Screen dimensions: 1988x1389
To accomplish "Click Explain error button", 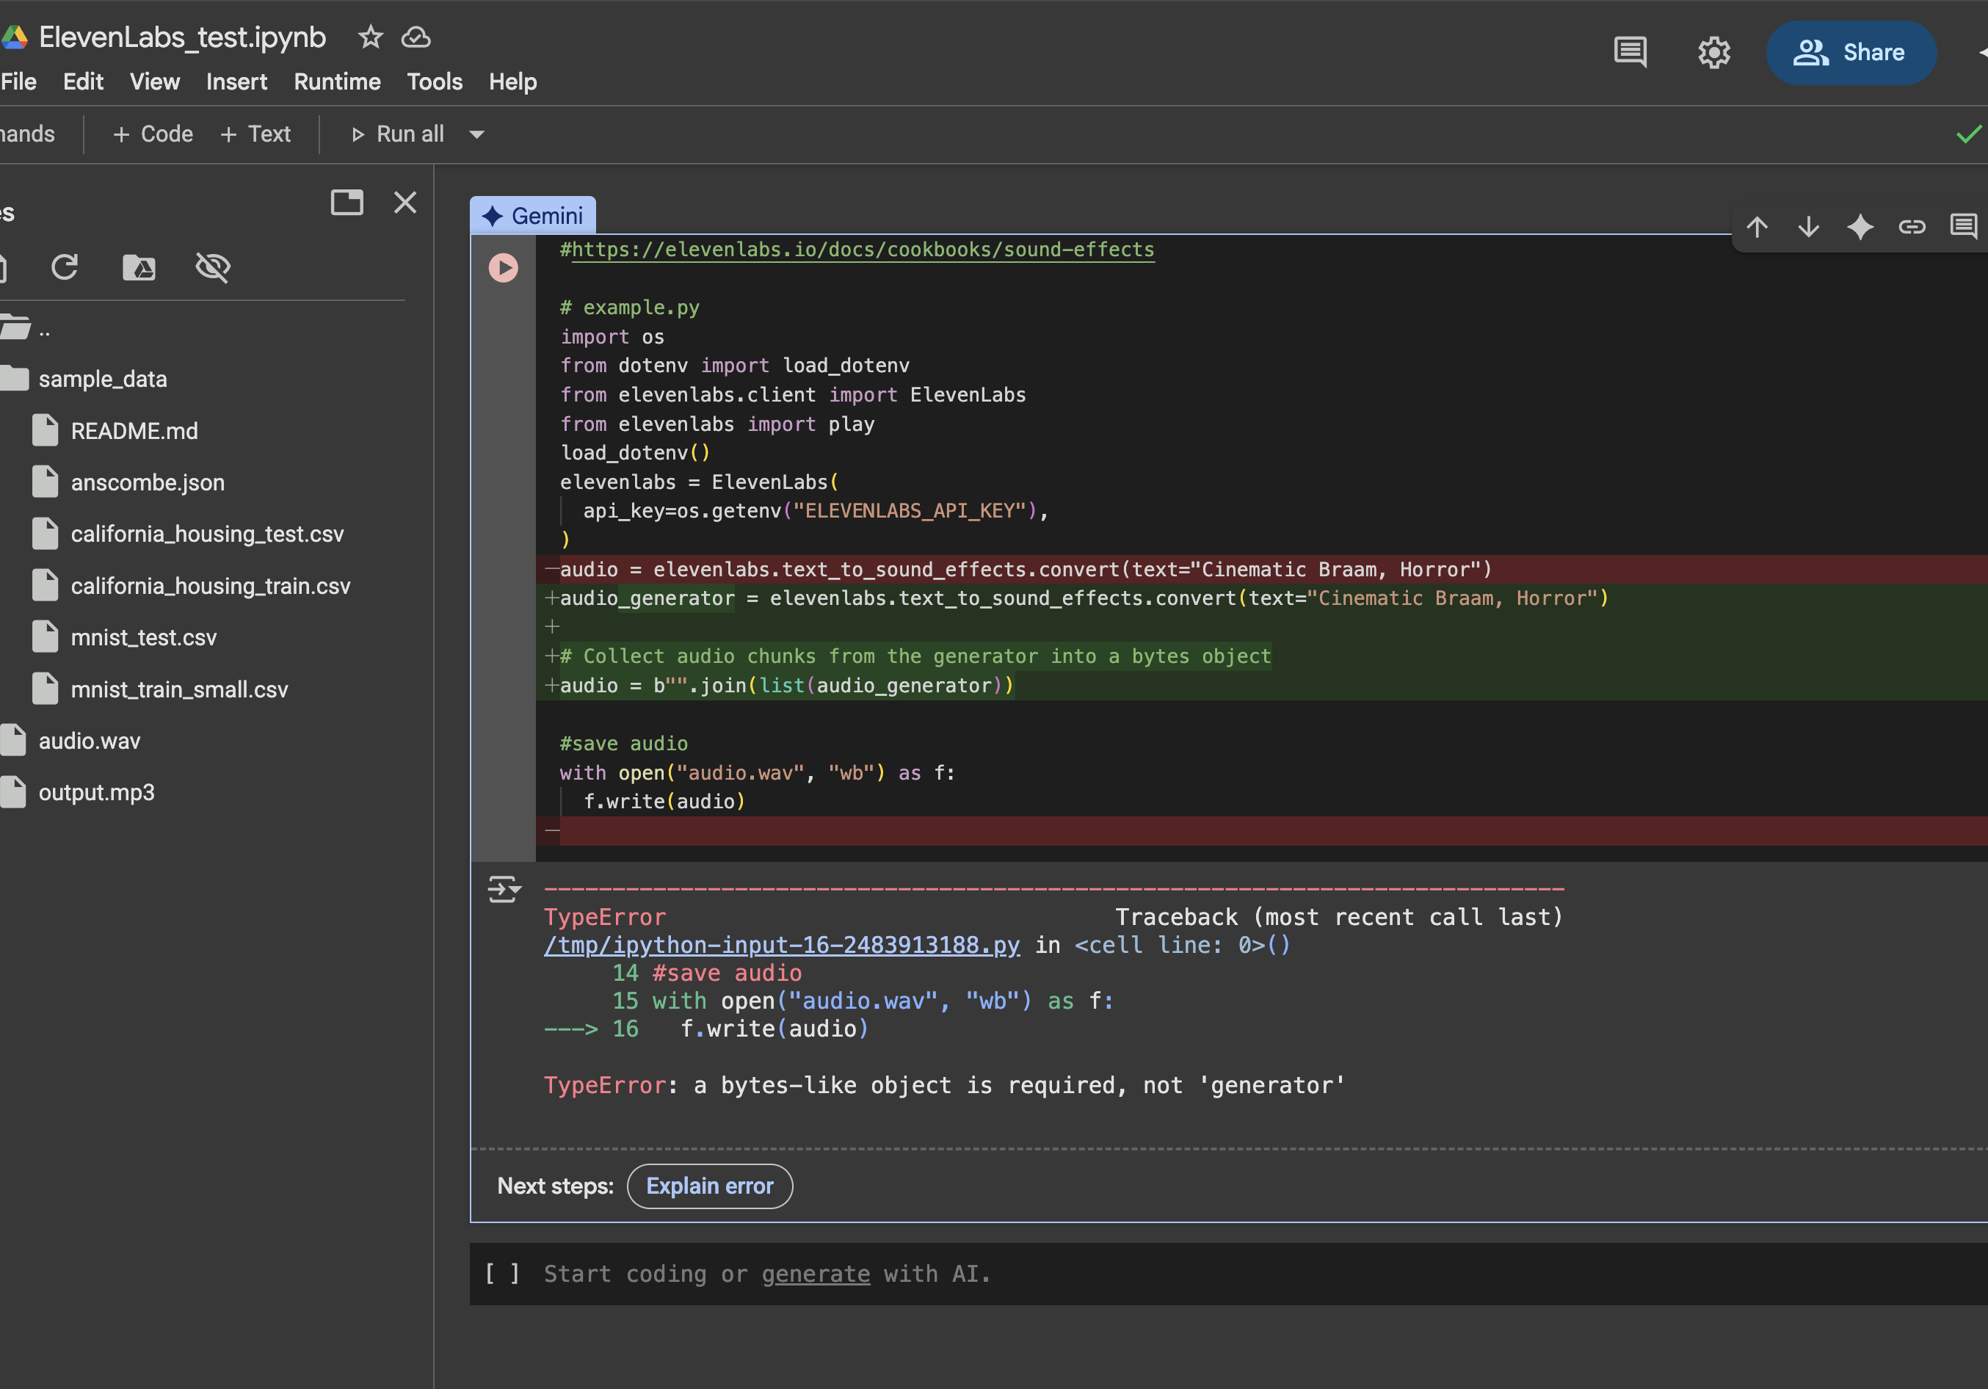I will [709, 1186].
